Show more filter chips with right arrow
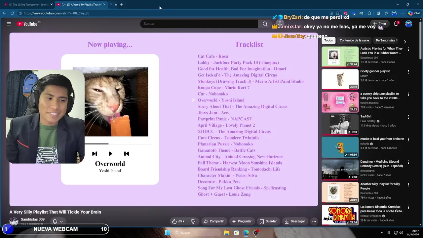The width and height of the screenshot is (423, 238). point(405,42)
